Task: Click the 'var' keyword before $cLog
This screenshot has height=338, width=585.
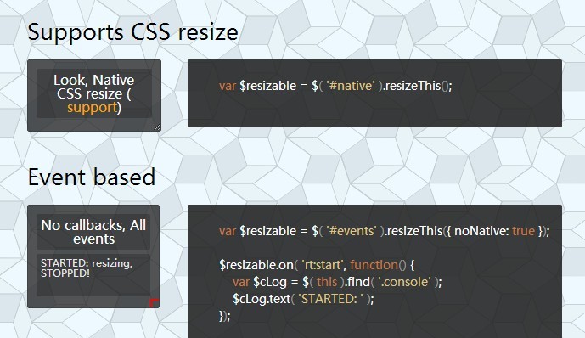Action: click(x=241, y=282)
